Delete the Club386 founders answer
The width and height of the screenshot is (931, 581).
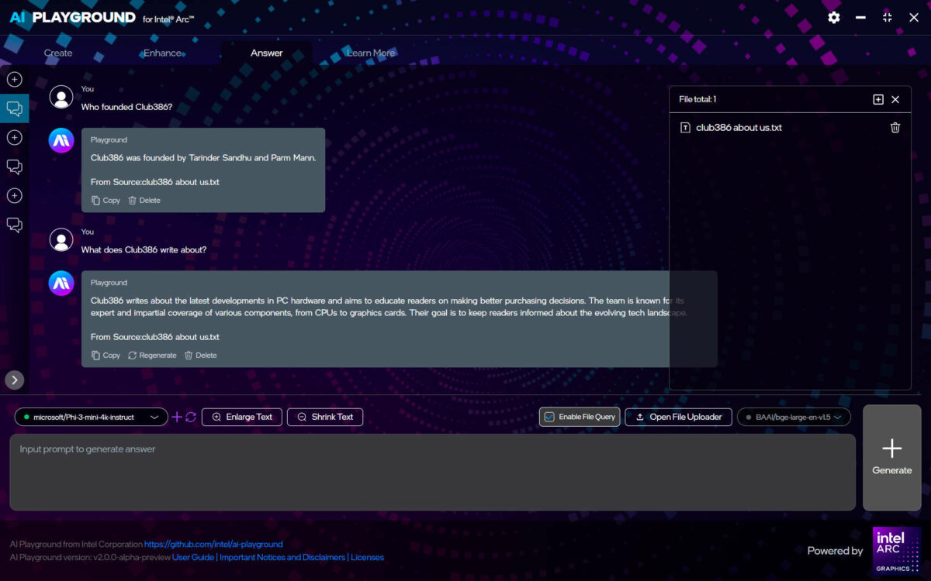point(144,200)
